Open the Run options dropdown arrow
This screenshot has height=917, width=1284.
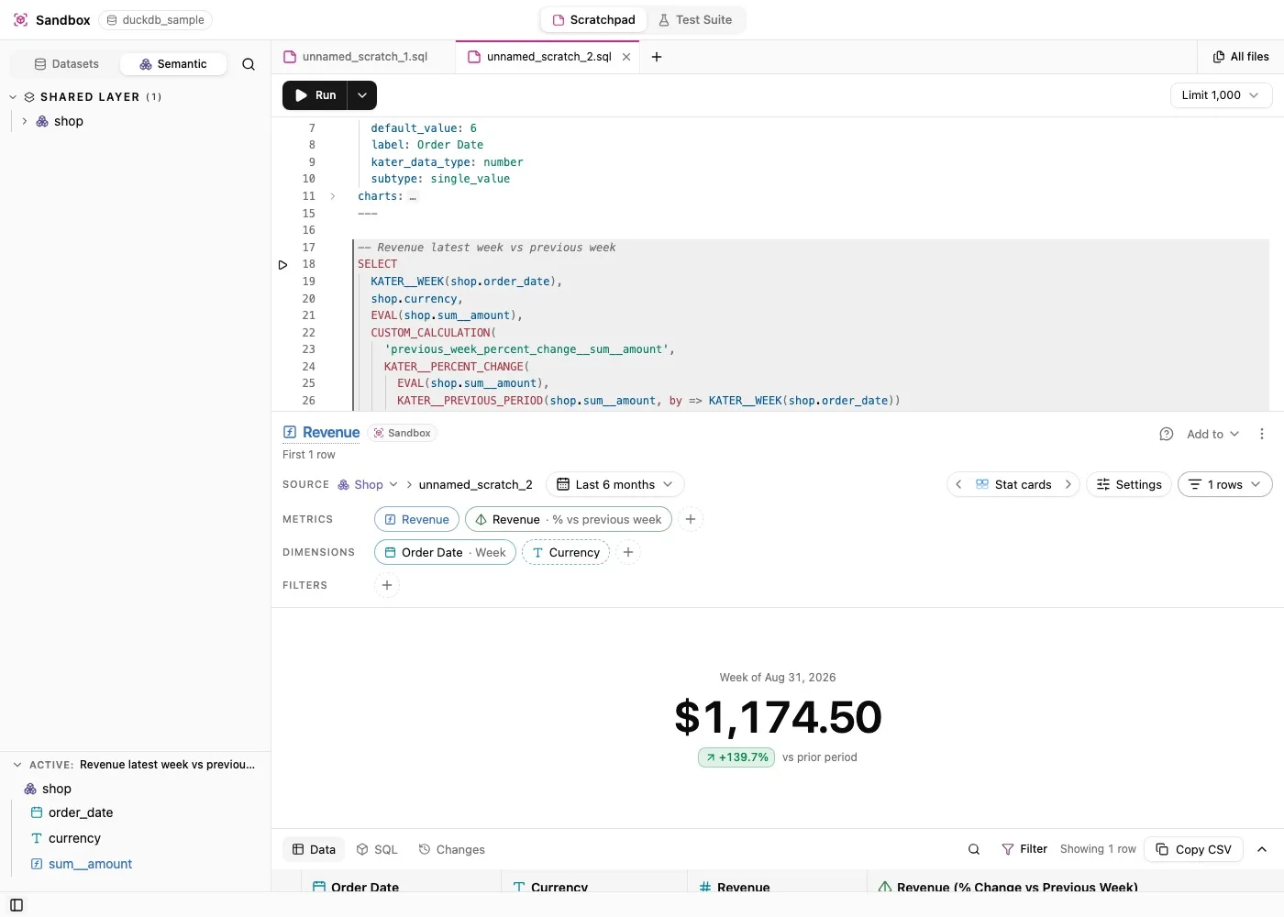click(x=362, y=95)
